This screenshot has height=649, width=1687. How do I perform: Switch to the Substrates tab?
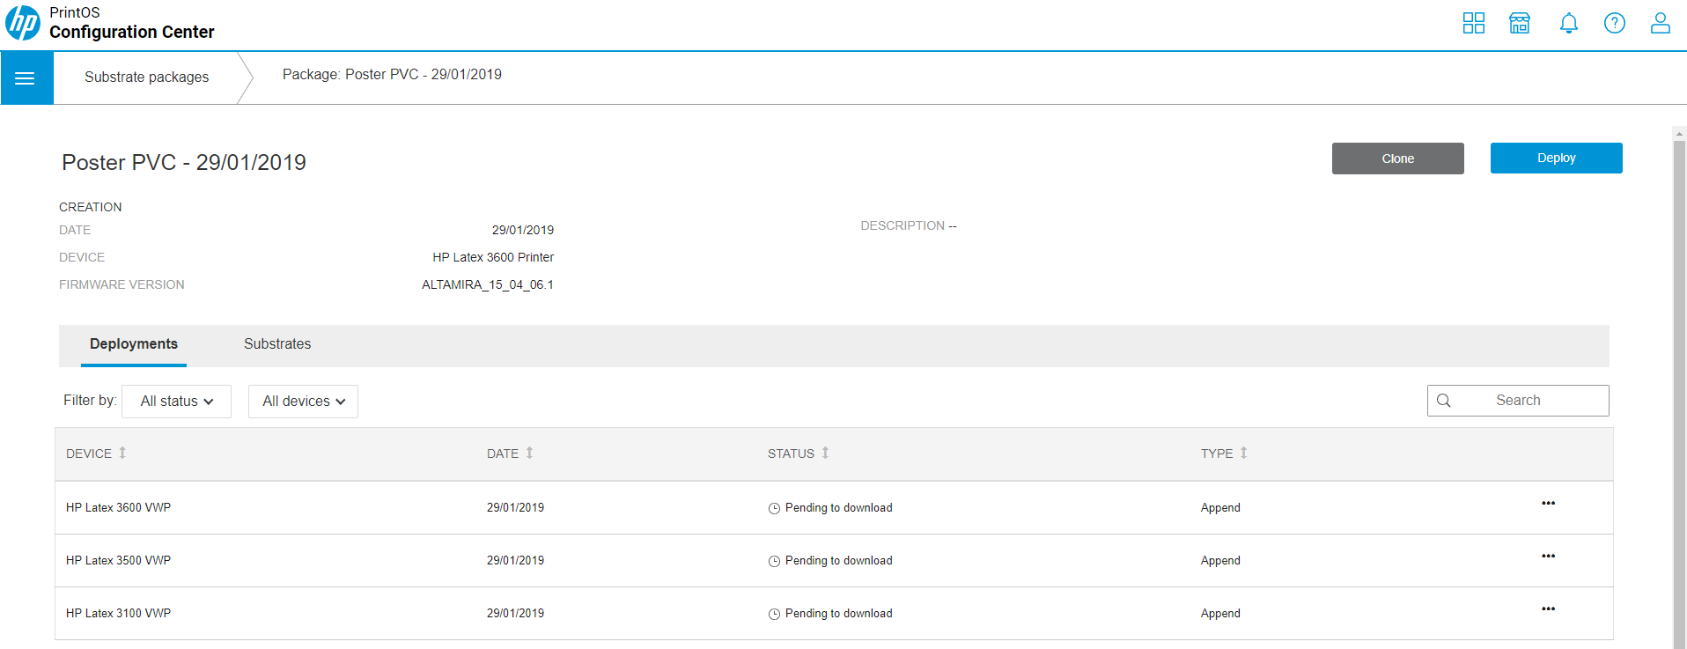click(x=277, y=344)
